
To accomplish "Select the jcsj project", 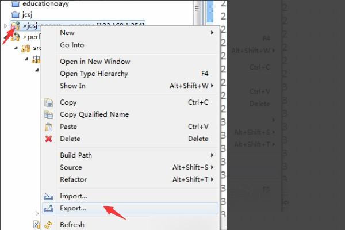I will (27, 15).
